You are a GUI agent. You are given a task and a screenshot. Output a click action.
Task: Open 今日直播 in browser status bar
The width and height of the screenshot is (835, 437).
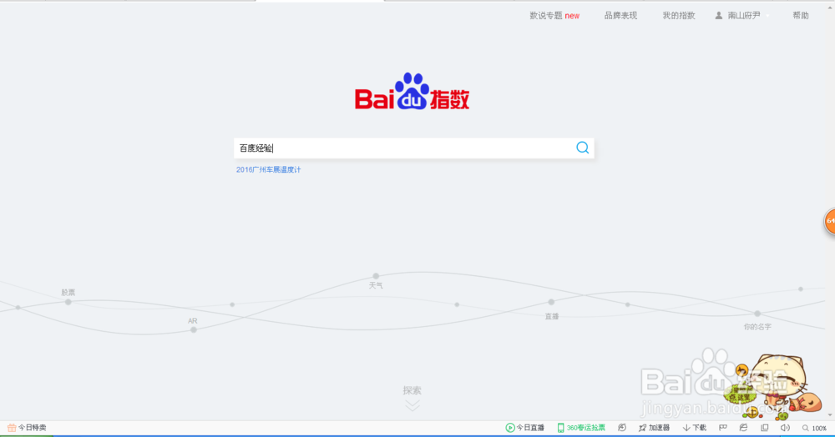click(x=524, y=428)
